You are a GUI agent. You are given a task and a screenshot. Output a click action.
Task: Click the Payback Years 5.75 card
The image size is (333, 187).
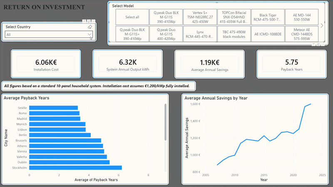click(292, 64)
